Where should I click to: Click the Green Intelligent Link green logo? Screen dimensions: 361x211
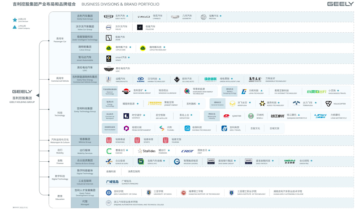(x=211, y=79)
